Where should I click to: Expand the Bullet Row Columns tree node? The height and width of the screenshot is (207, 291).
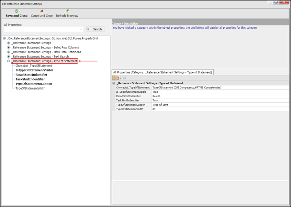point(9,47)
